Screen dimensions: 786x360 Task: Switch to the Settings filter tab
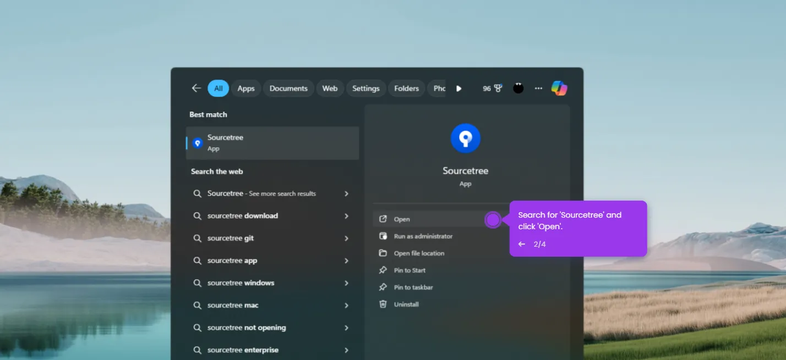(x=366, y=88)
